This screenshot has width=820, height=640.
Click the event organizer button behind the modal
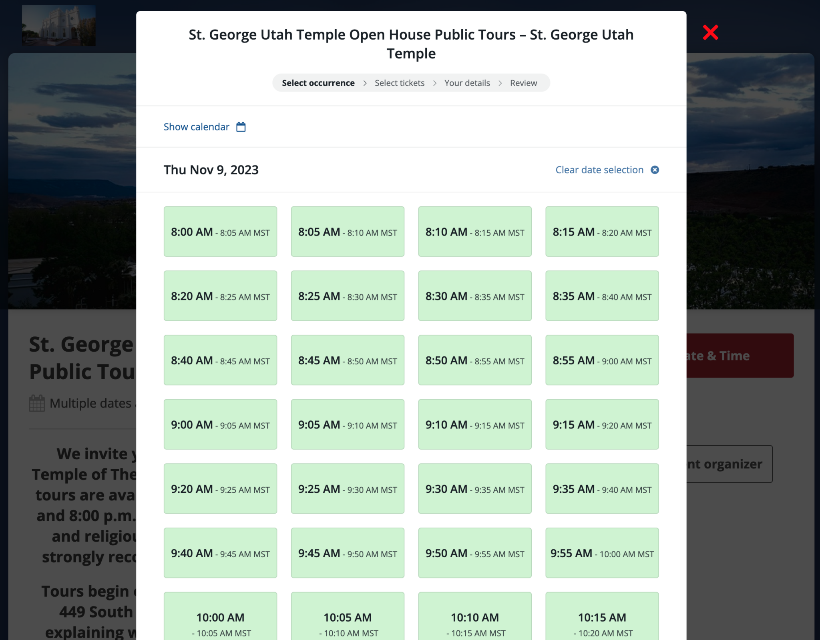[730, 464]
